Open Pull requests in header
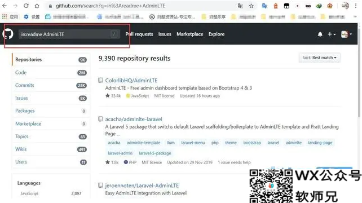 pos(139,34)
